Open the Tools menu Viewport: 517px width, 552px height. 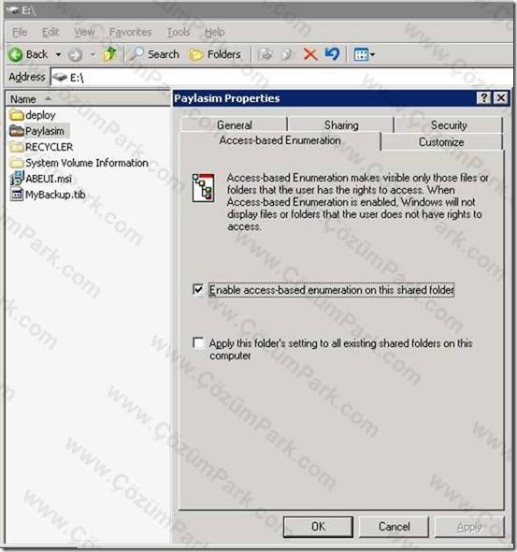tap(179, 33)
